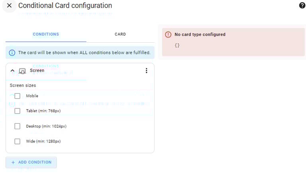Close the Conditional Card configuration dialog
The height and width of the screenshot is (173, 306).
[x=9, y=6]
